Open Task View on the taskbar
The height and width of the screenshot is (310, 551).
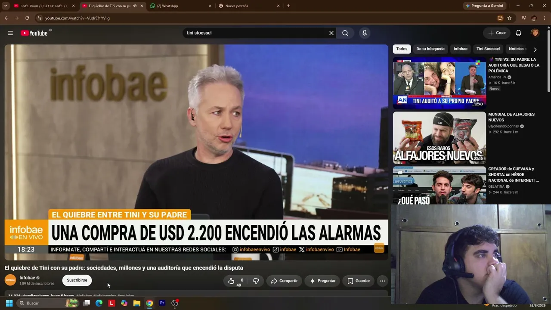(x=87, y=303)
